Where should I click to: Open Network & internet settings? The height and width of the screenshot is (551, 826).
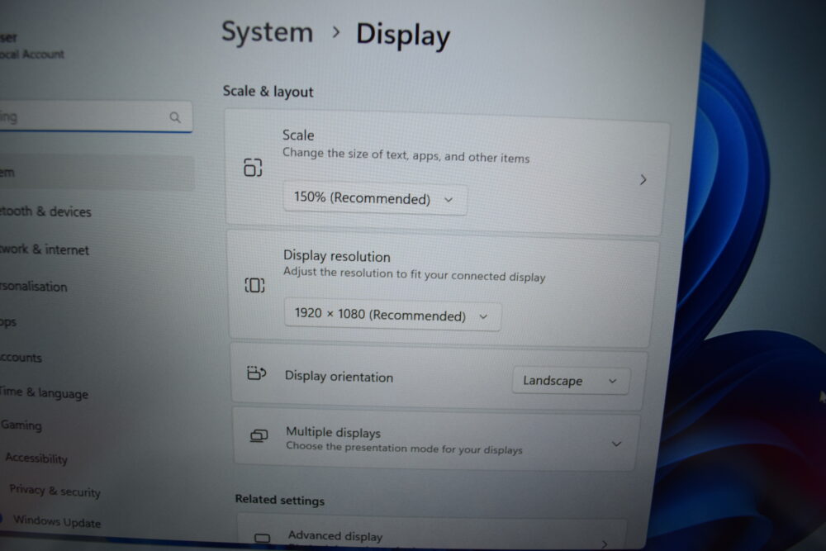[x=45, y=249]
